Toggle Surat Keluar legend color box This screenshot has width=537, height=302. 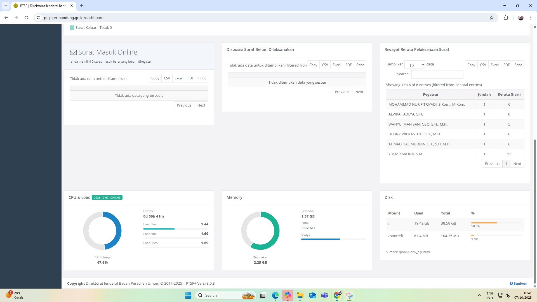click(x=72, y=27)
